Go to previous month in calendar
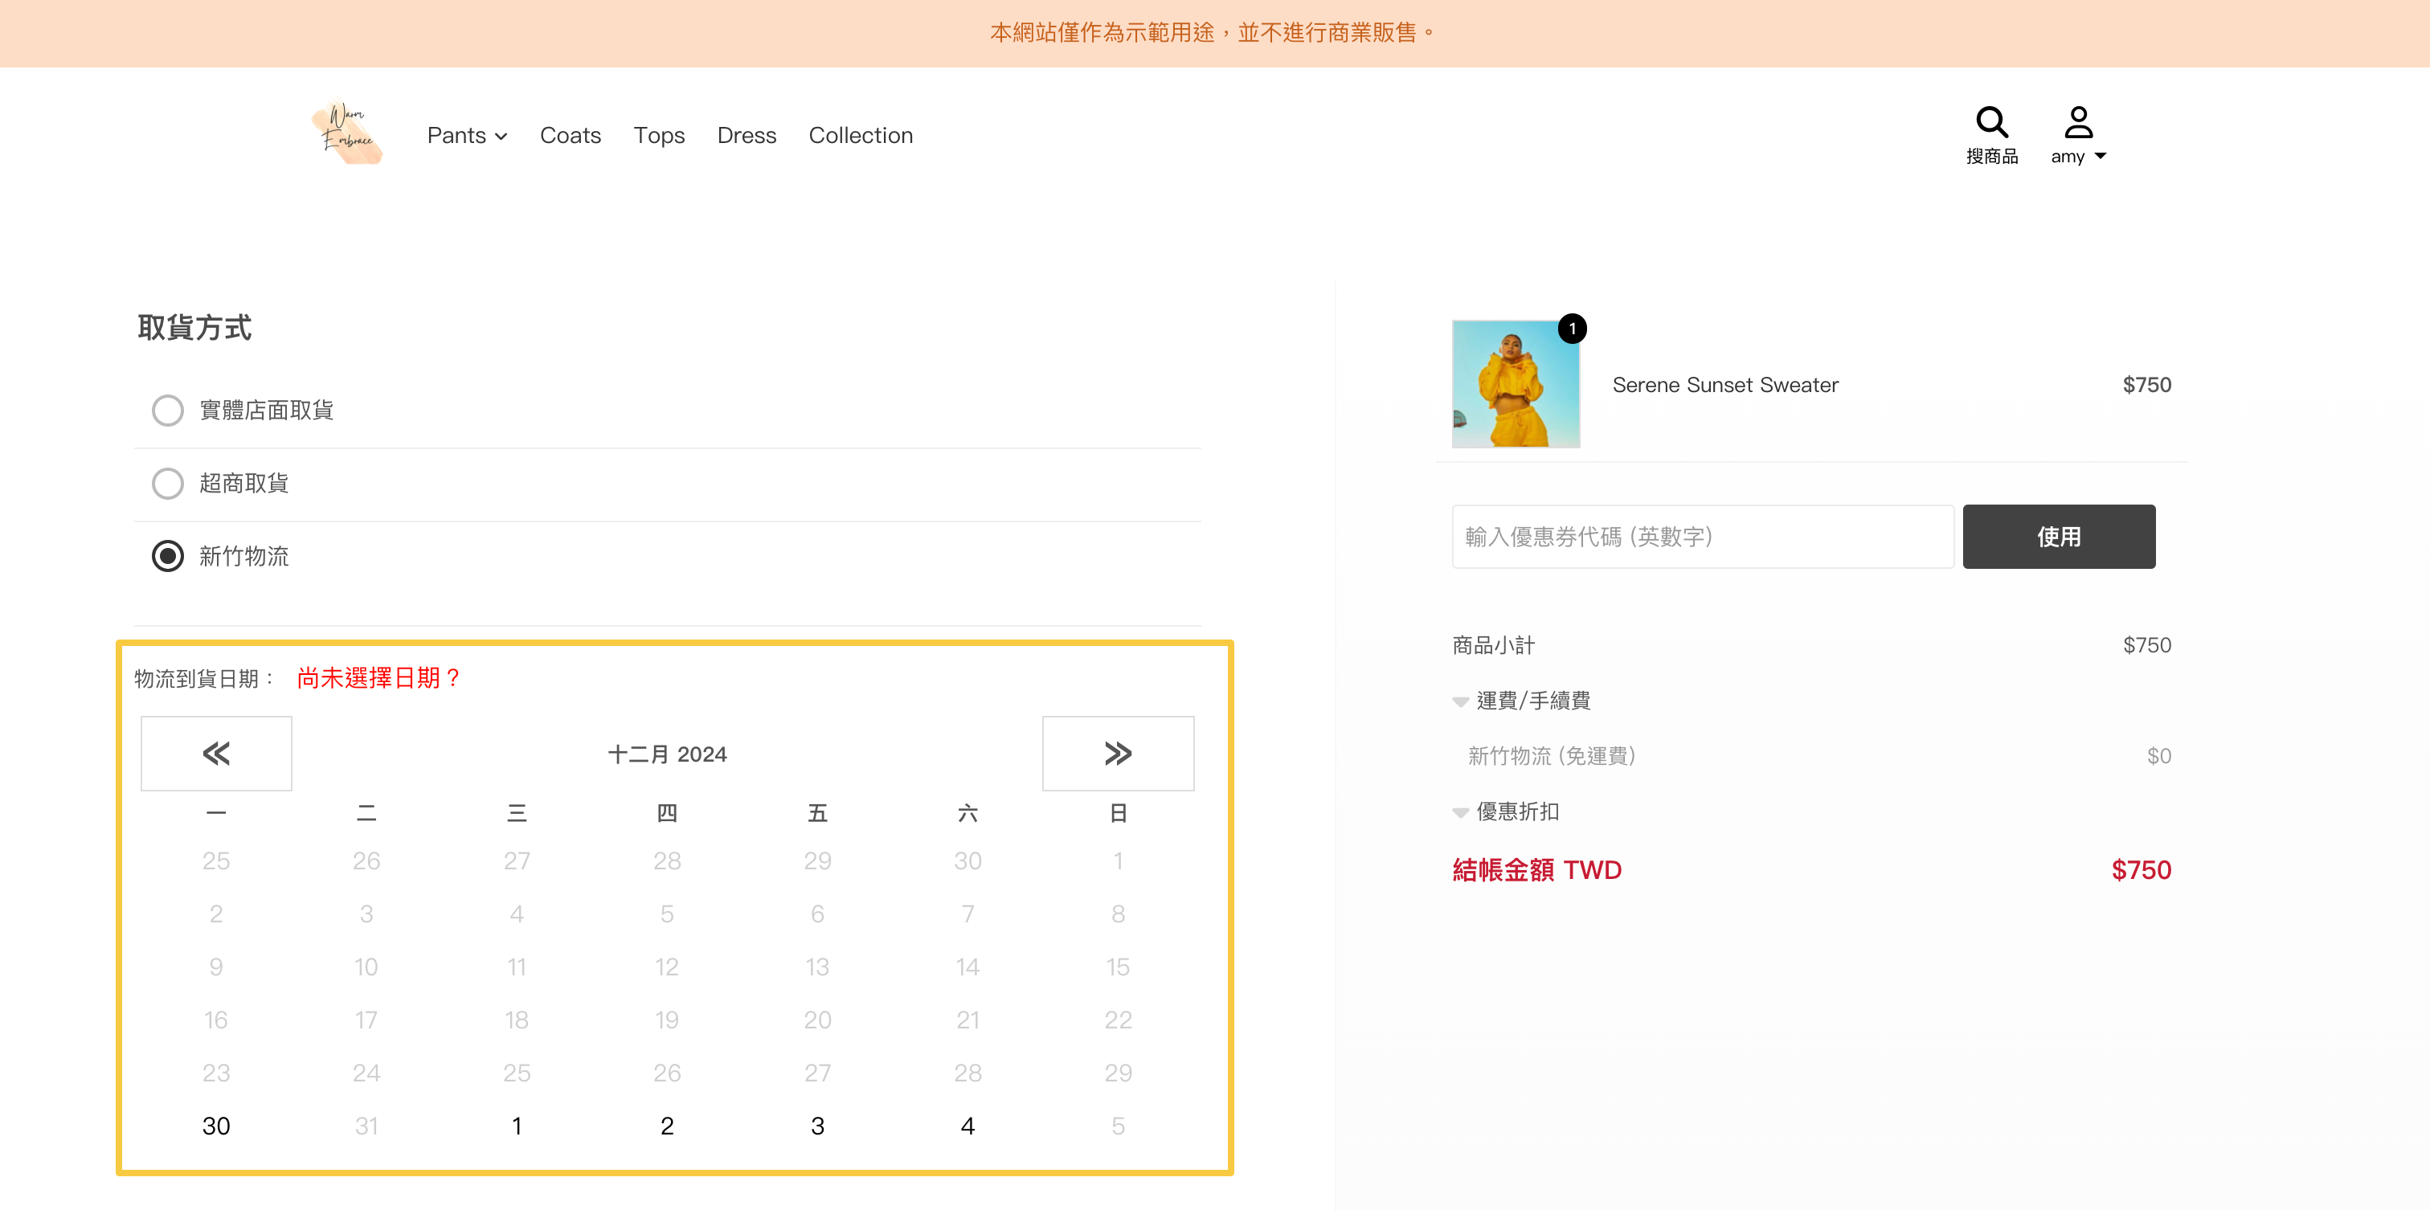This screenshot has height=1210, width=2430. (x=216, y=753)
